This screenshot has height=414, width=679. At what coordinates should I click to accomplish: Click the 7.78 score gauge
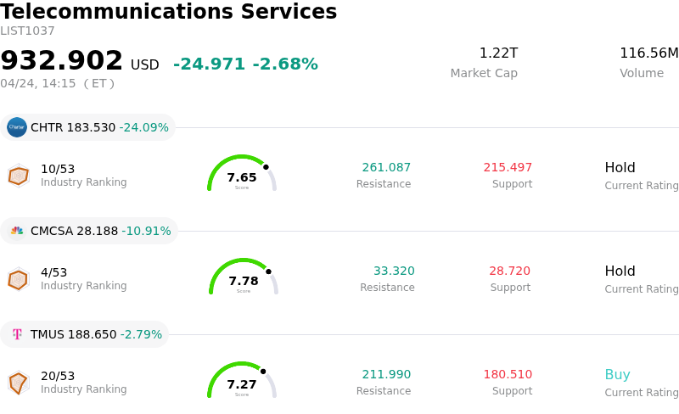(244, 277)
